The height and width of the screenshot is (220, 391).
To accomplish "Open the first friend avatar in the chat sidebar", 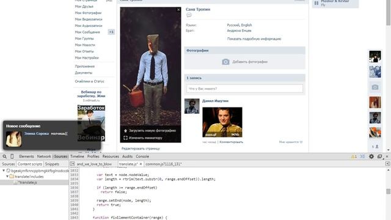I will click(x=375, y=56).
